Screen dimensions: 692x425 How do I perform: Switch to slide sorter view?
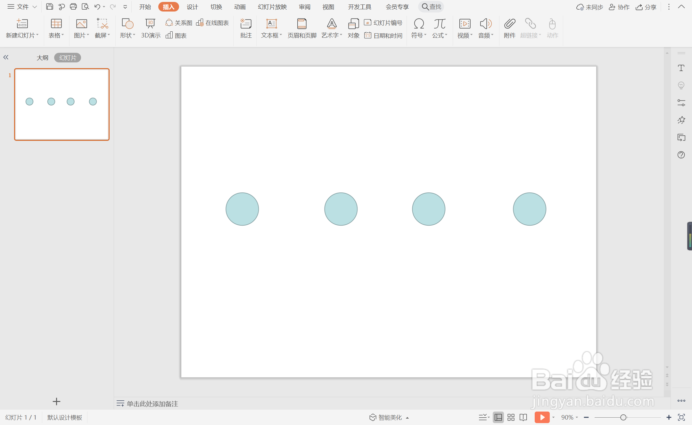coord(511,417)
